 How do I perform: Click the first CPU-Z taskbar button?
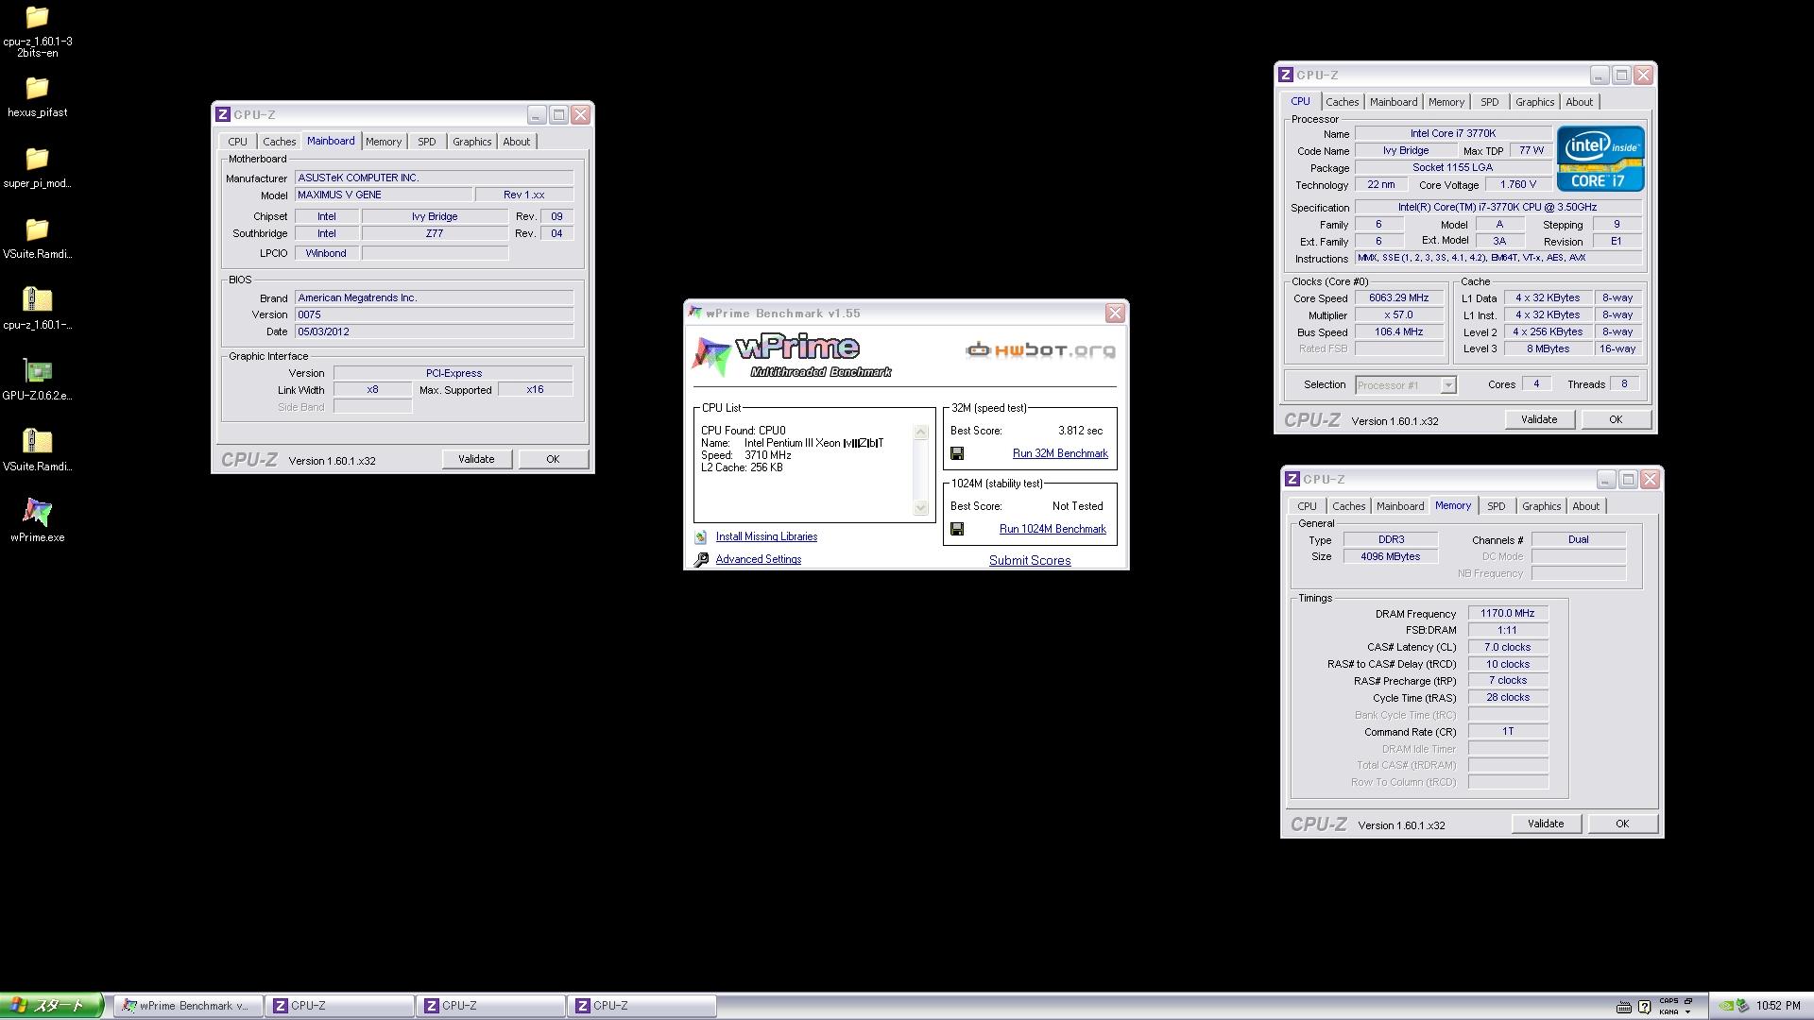[x=340, y=1006]
